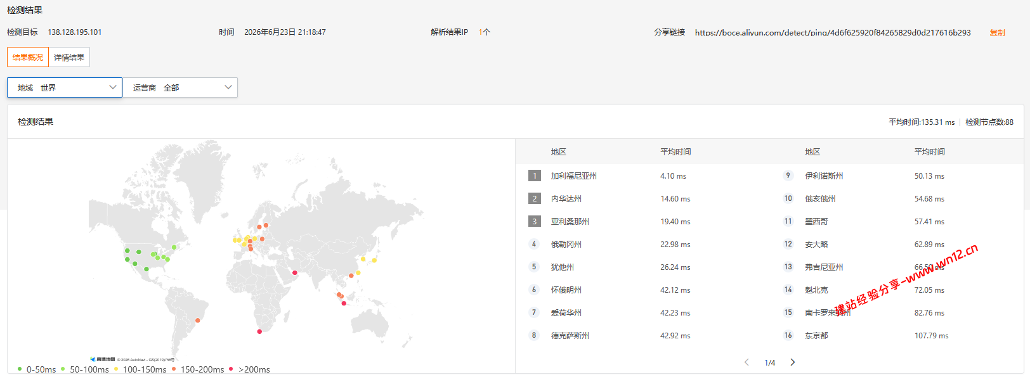Image resolution: width=1030 pixels, height=377 pixels.
Task: Click the 4.10 ms value
Action: tap(673, 176)
